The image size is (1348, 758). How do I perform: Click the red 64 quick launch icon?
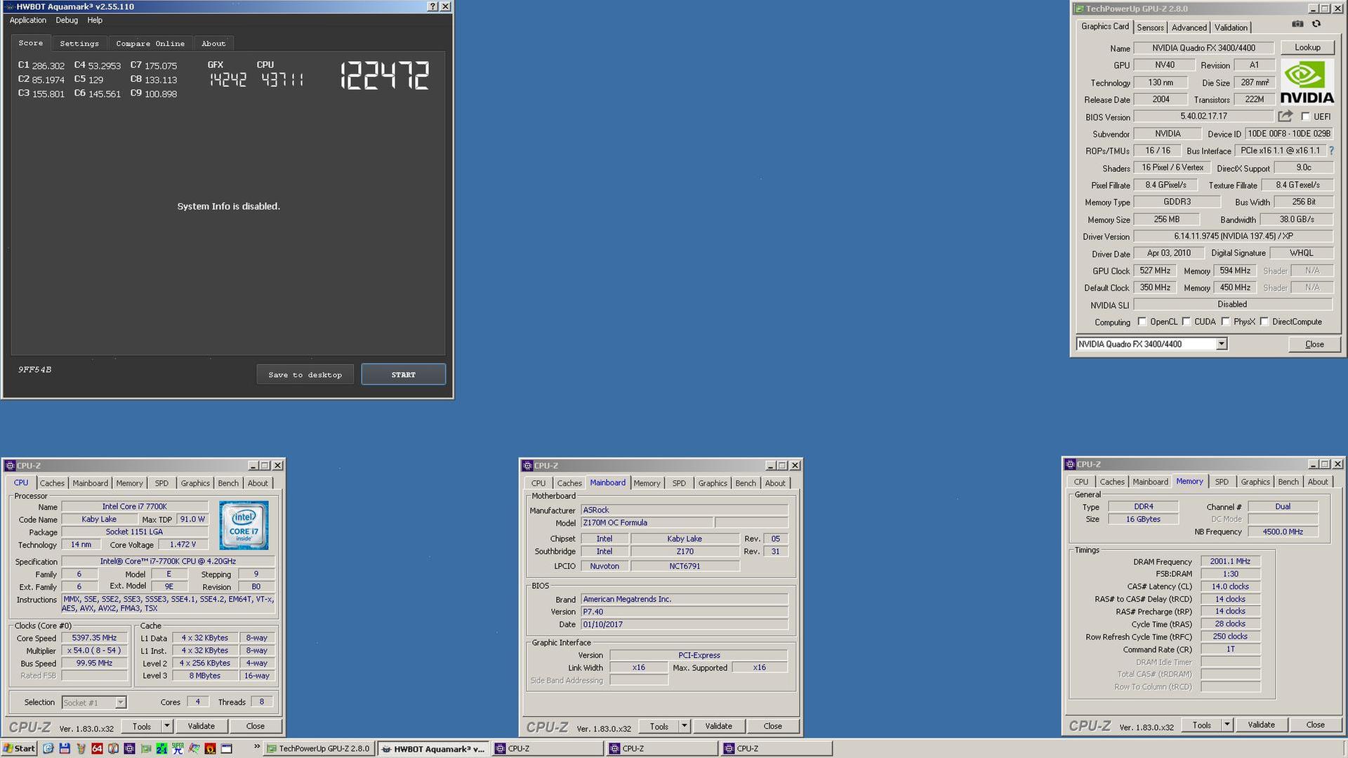(97, 748)
